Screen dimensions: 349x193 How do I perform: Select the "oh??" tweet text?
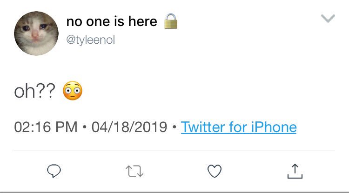pos(35,92)
